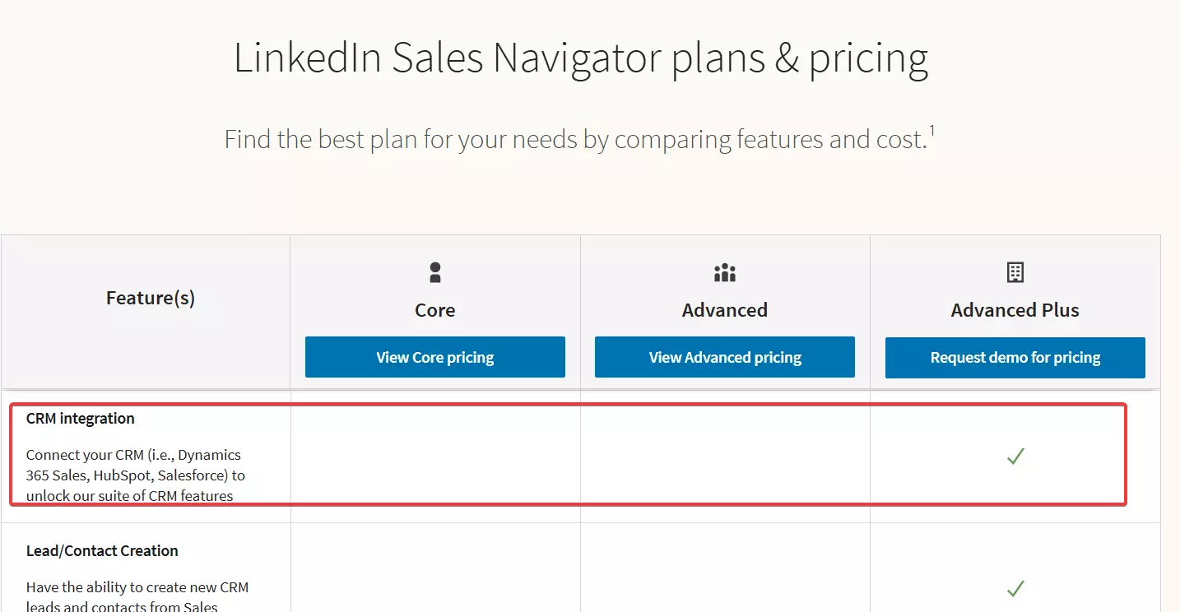Viewport: 1180px width, 612px height.
Task: Click the Advanced Plus checkmark inside the red highlight
Action: [1015, 456]
